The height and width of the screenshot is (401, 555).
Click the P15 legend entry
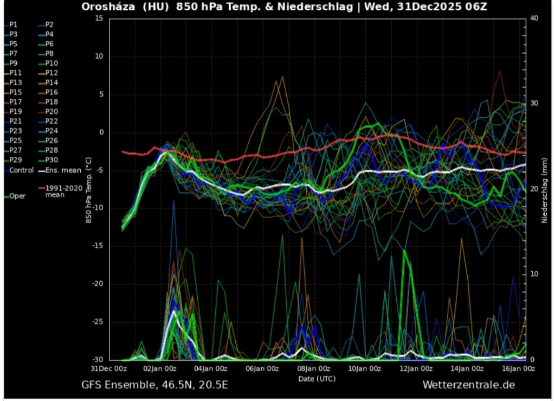[15, 92]
